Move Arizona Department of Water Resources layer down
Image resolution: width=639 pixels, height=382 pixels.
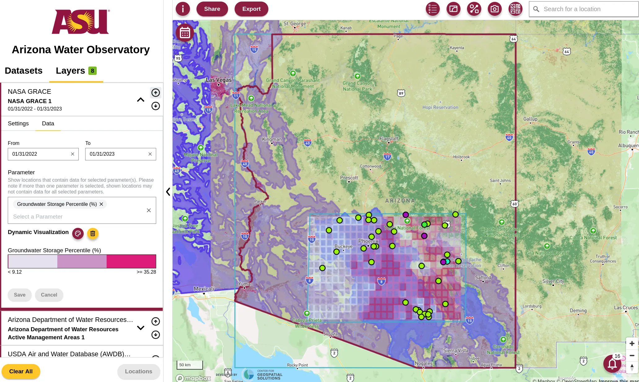click(x=156, y=335)
